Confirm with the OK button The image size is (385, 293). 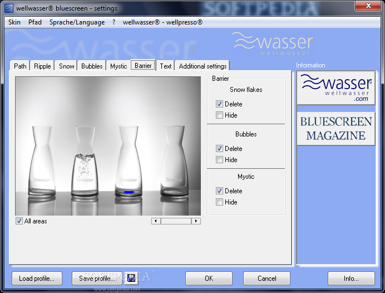coord(209,279)
